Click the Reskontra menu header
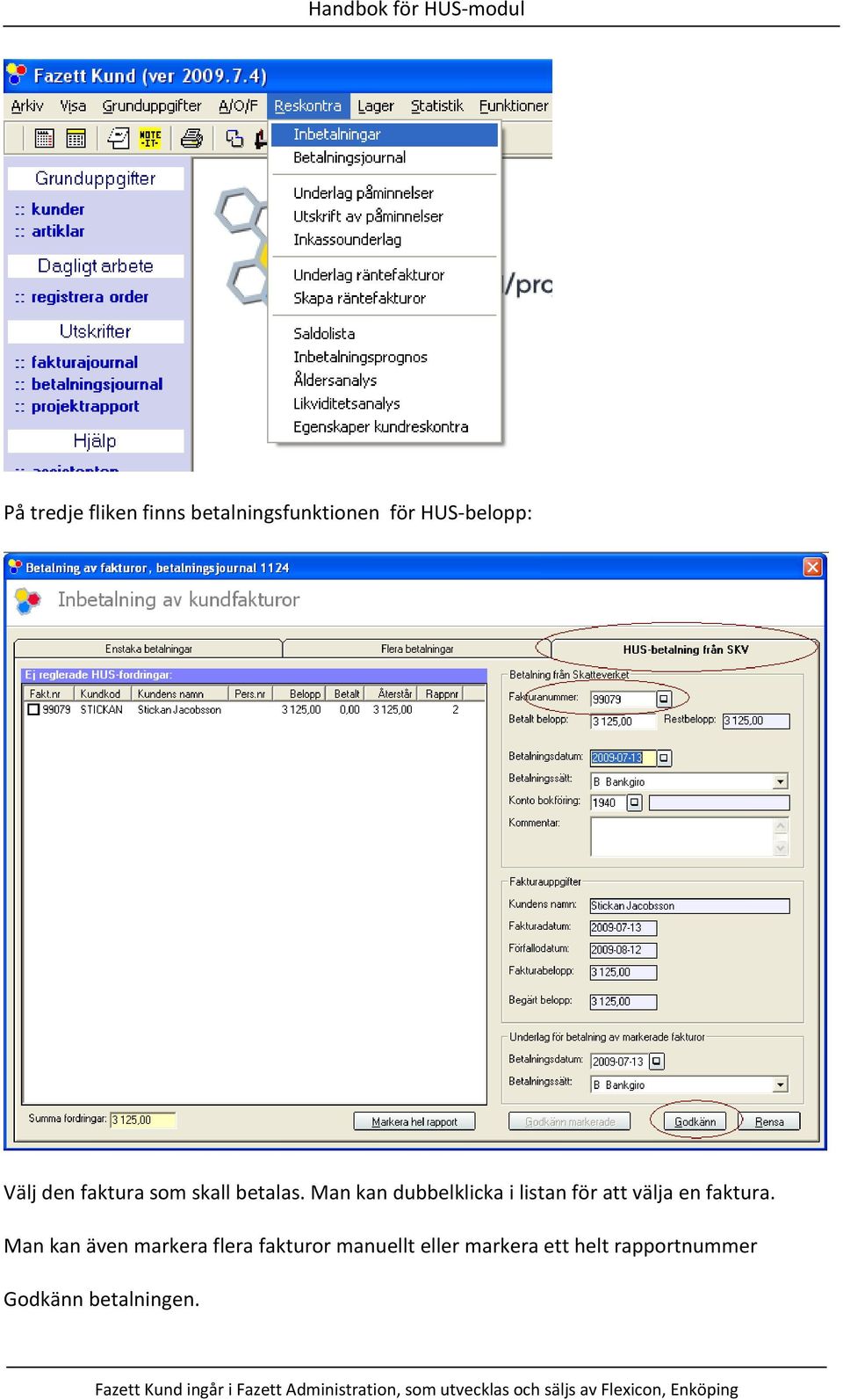This screenshot has width=843, height=1400. pos(307,105)
